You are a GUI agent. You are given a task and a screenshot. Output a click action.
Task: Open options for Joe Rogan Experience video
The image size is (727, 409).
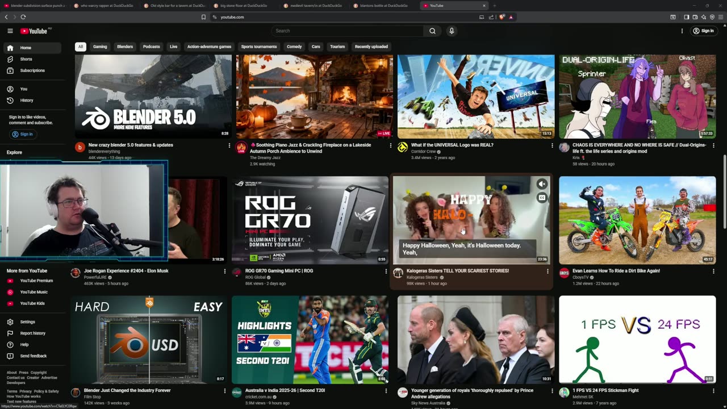point(225,272)
